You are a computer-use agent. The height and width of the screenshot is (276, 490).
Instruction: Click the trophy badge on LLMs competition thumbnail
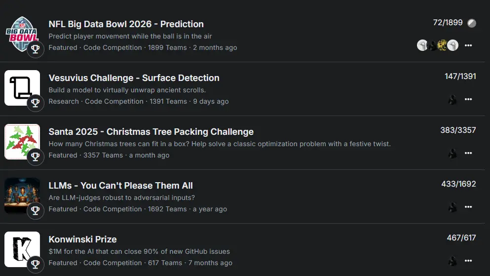[x=36, y=210]
